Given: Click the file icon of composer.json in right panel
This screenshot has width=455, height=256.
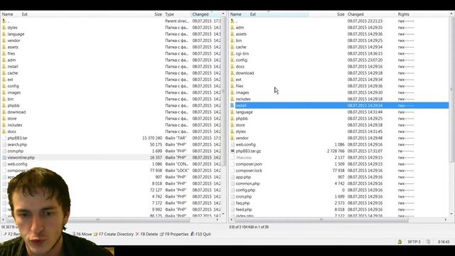Looking at the screenshot, I should (x=232, y=164).
